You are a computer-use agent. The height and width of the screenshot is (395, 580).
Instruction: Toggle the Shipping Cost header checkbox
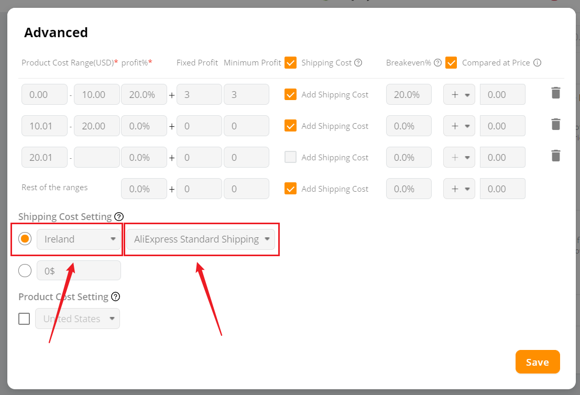click(x=290, y=62)
